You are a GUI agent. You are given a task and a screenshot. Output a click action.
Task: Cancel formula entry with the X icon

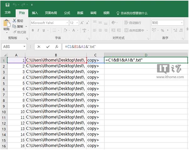(39, 46)
